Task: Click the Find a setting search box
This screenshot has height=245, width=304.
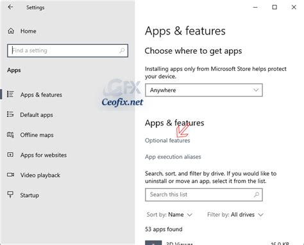Action: pyautogui.click(x=67, y=51)
